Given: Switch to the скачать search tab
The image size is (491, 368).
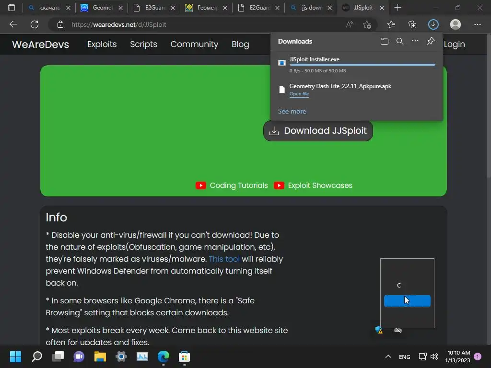Looking at the screenshot, I should click(49, 8).
